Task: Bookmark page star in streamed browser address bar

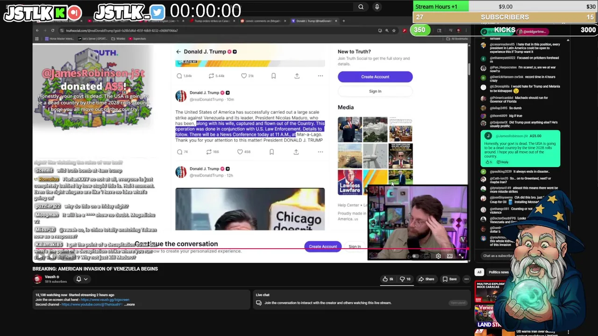Action: click(x=394, y=31)
